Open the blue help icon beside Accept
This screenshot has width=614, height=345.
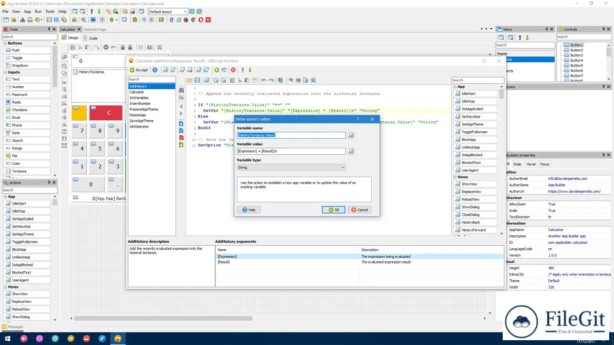pyautogui.click(x=155, y=70)
